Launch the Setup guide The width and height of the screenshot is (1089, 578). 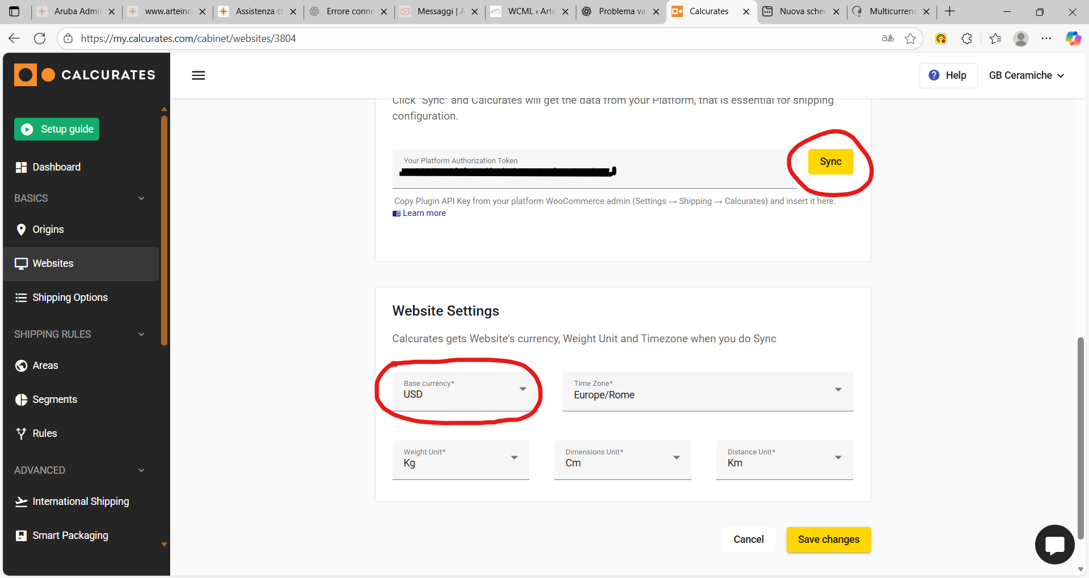[x=57, y=129]
